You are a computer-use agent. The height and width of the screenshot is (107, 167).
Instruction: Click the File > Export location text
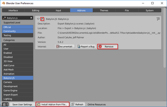tap(77, 28)
